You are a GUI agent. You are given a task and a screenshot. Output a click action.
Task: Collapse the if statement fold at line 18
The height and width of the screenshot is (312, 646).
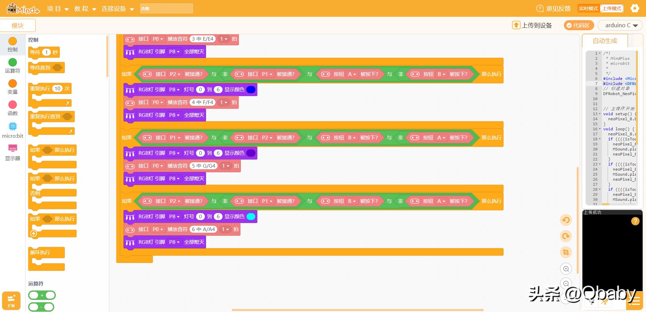tap(600, 139)
